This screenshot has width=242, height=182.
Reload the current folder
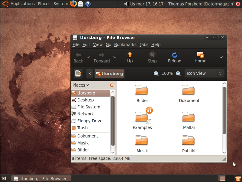[x=175, y=58]
